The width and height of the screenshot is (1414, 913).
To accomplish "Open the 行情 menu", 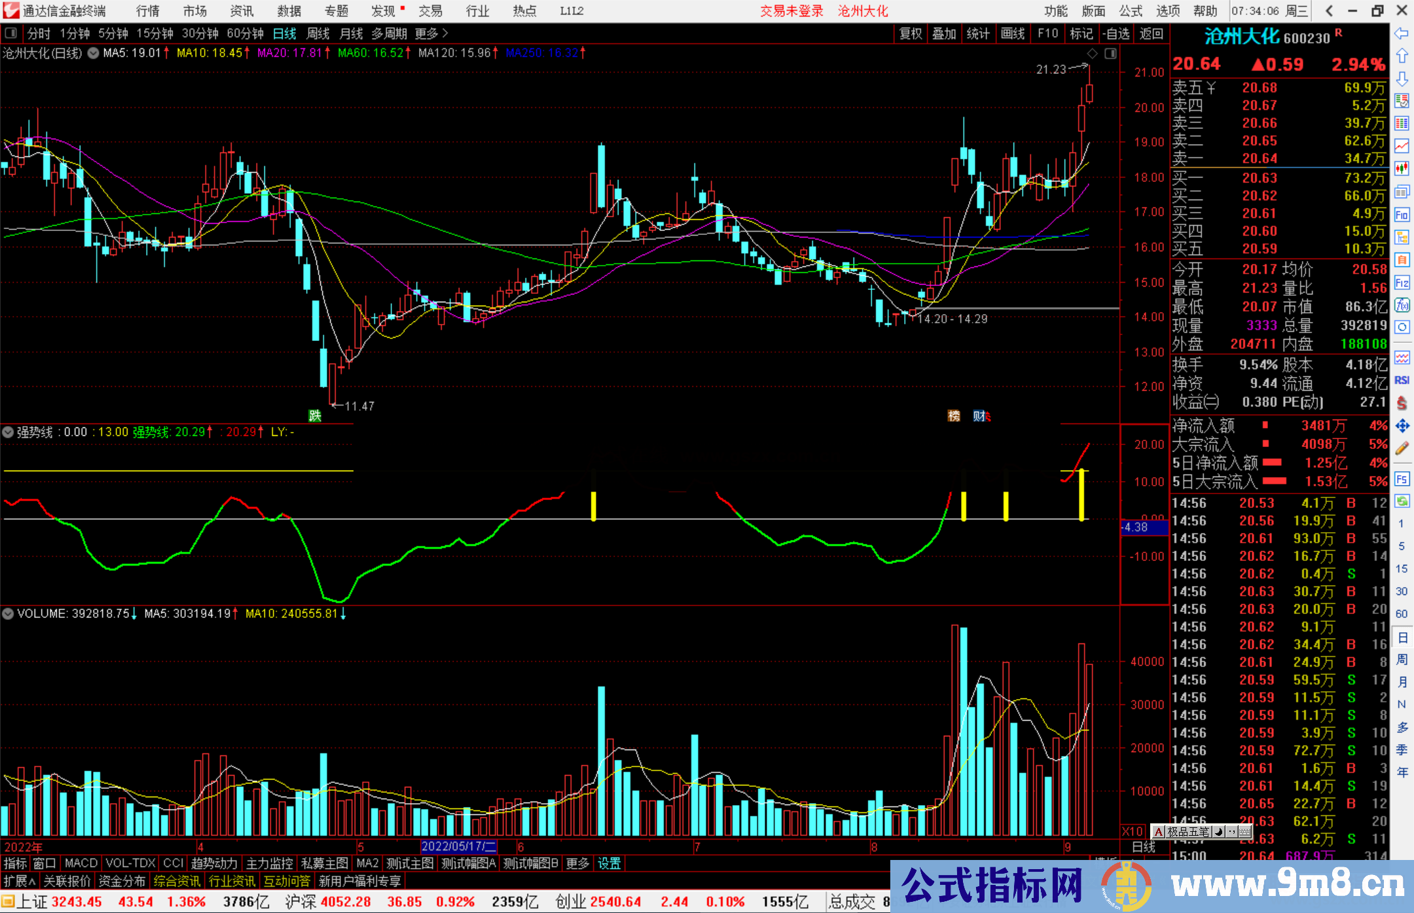I will click(148, 11).
